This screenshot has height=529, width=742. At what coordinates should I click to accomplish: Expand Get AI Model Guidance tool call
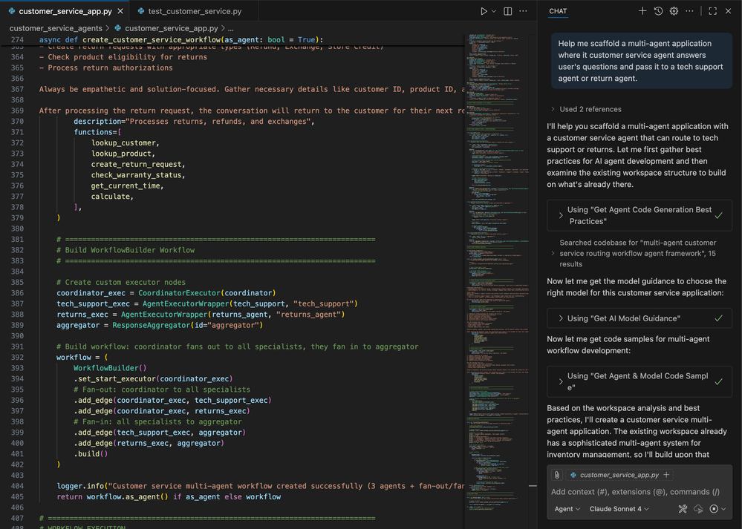[x=640, y=318]
